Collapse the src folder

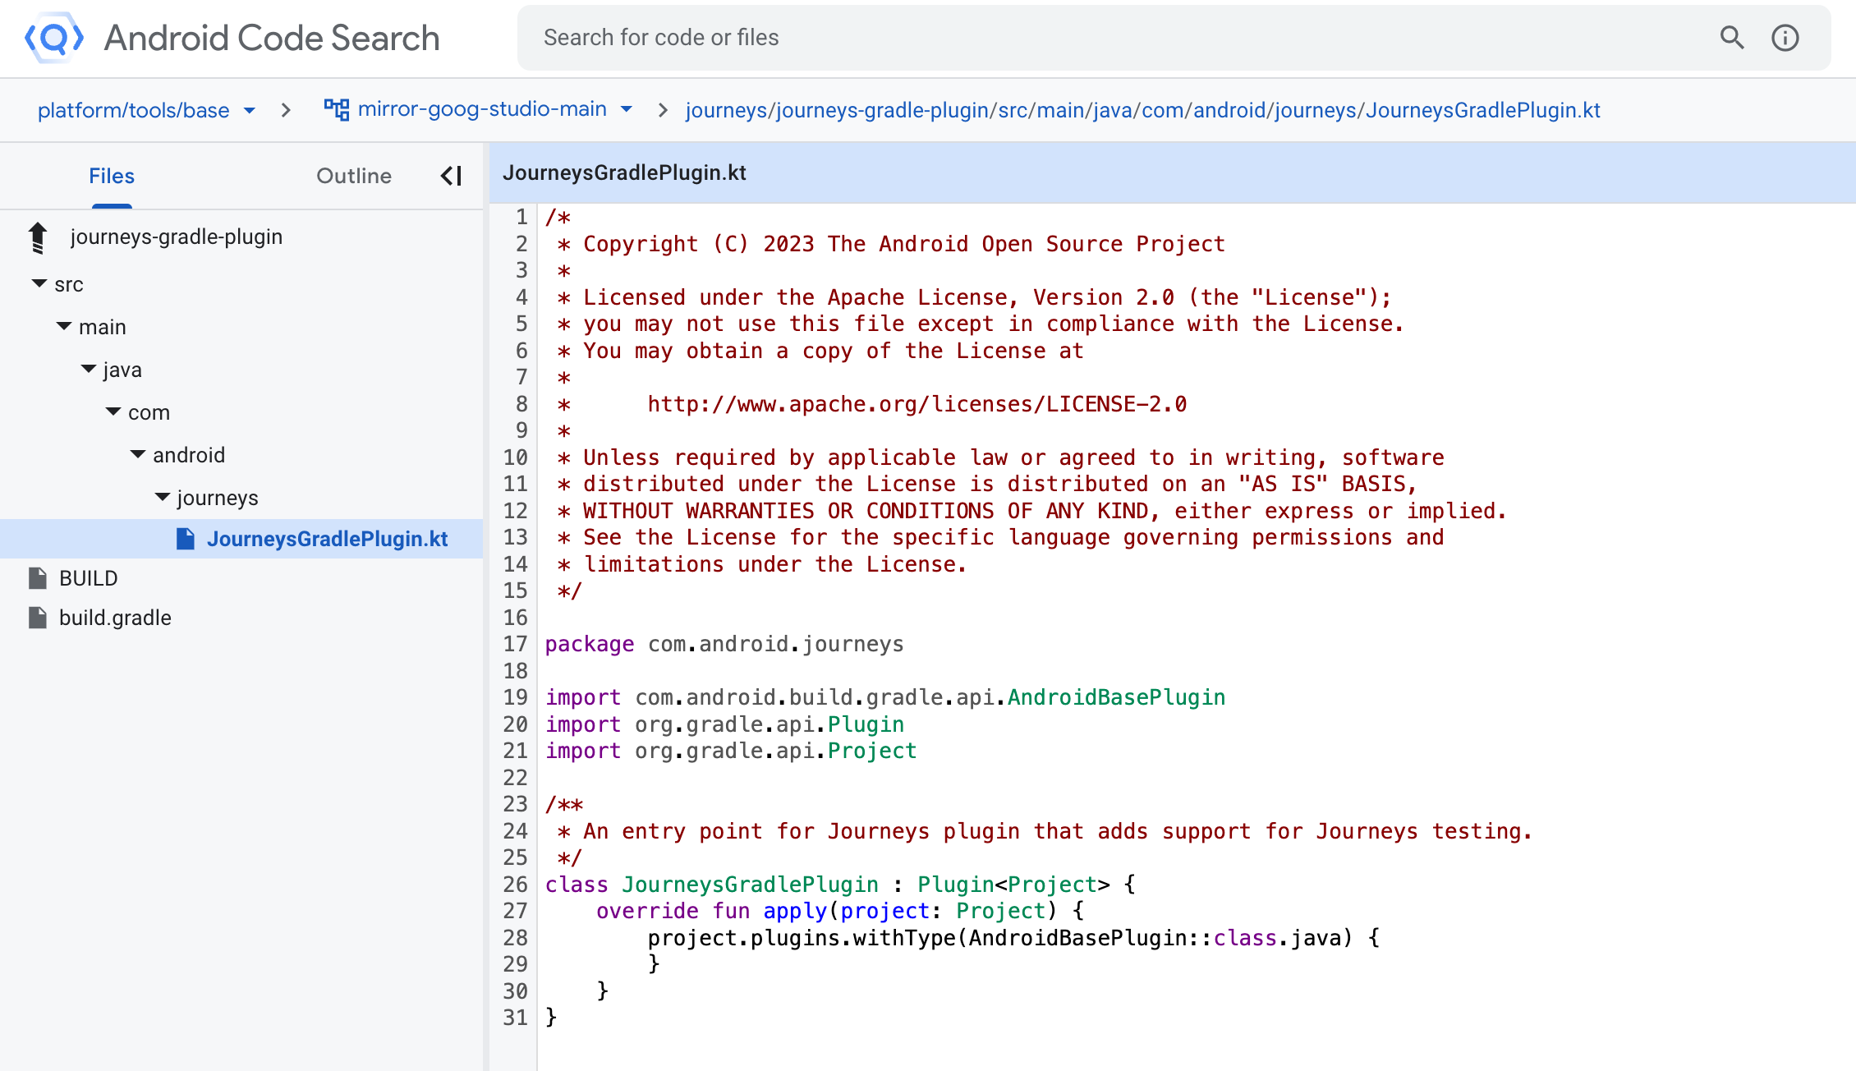tap(39, 283)
